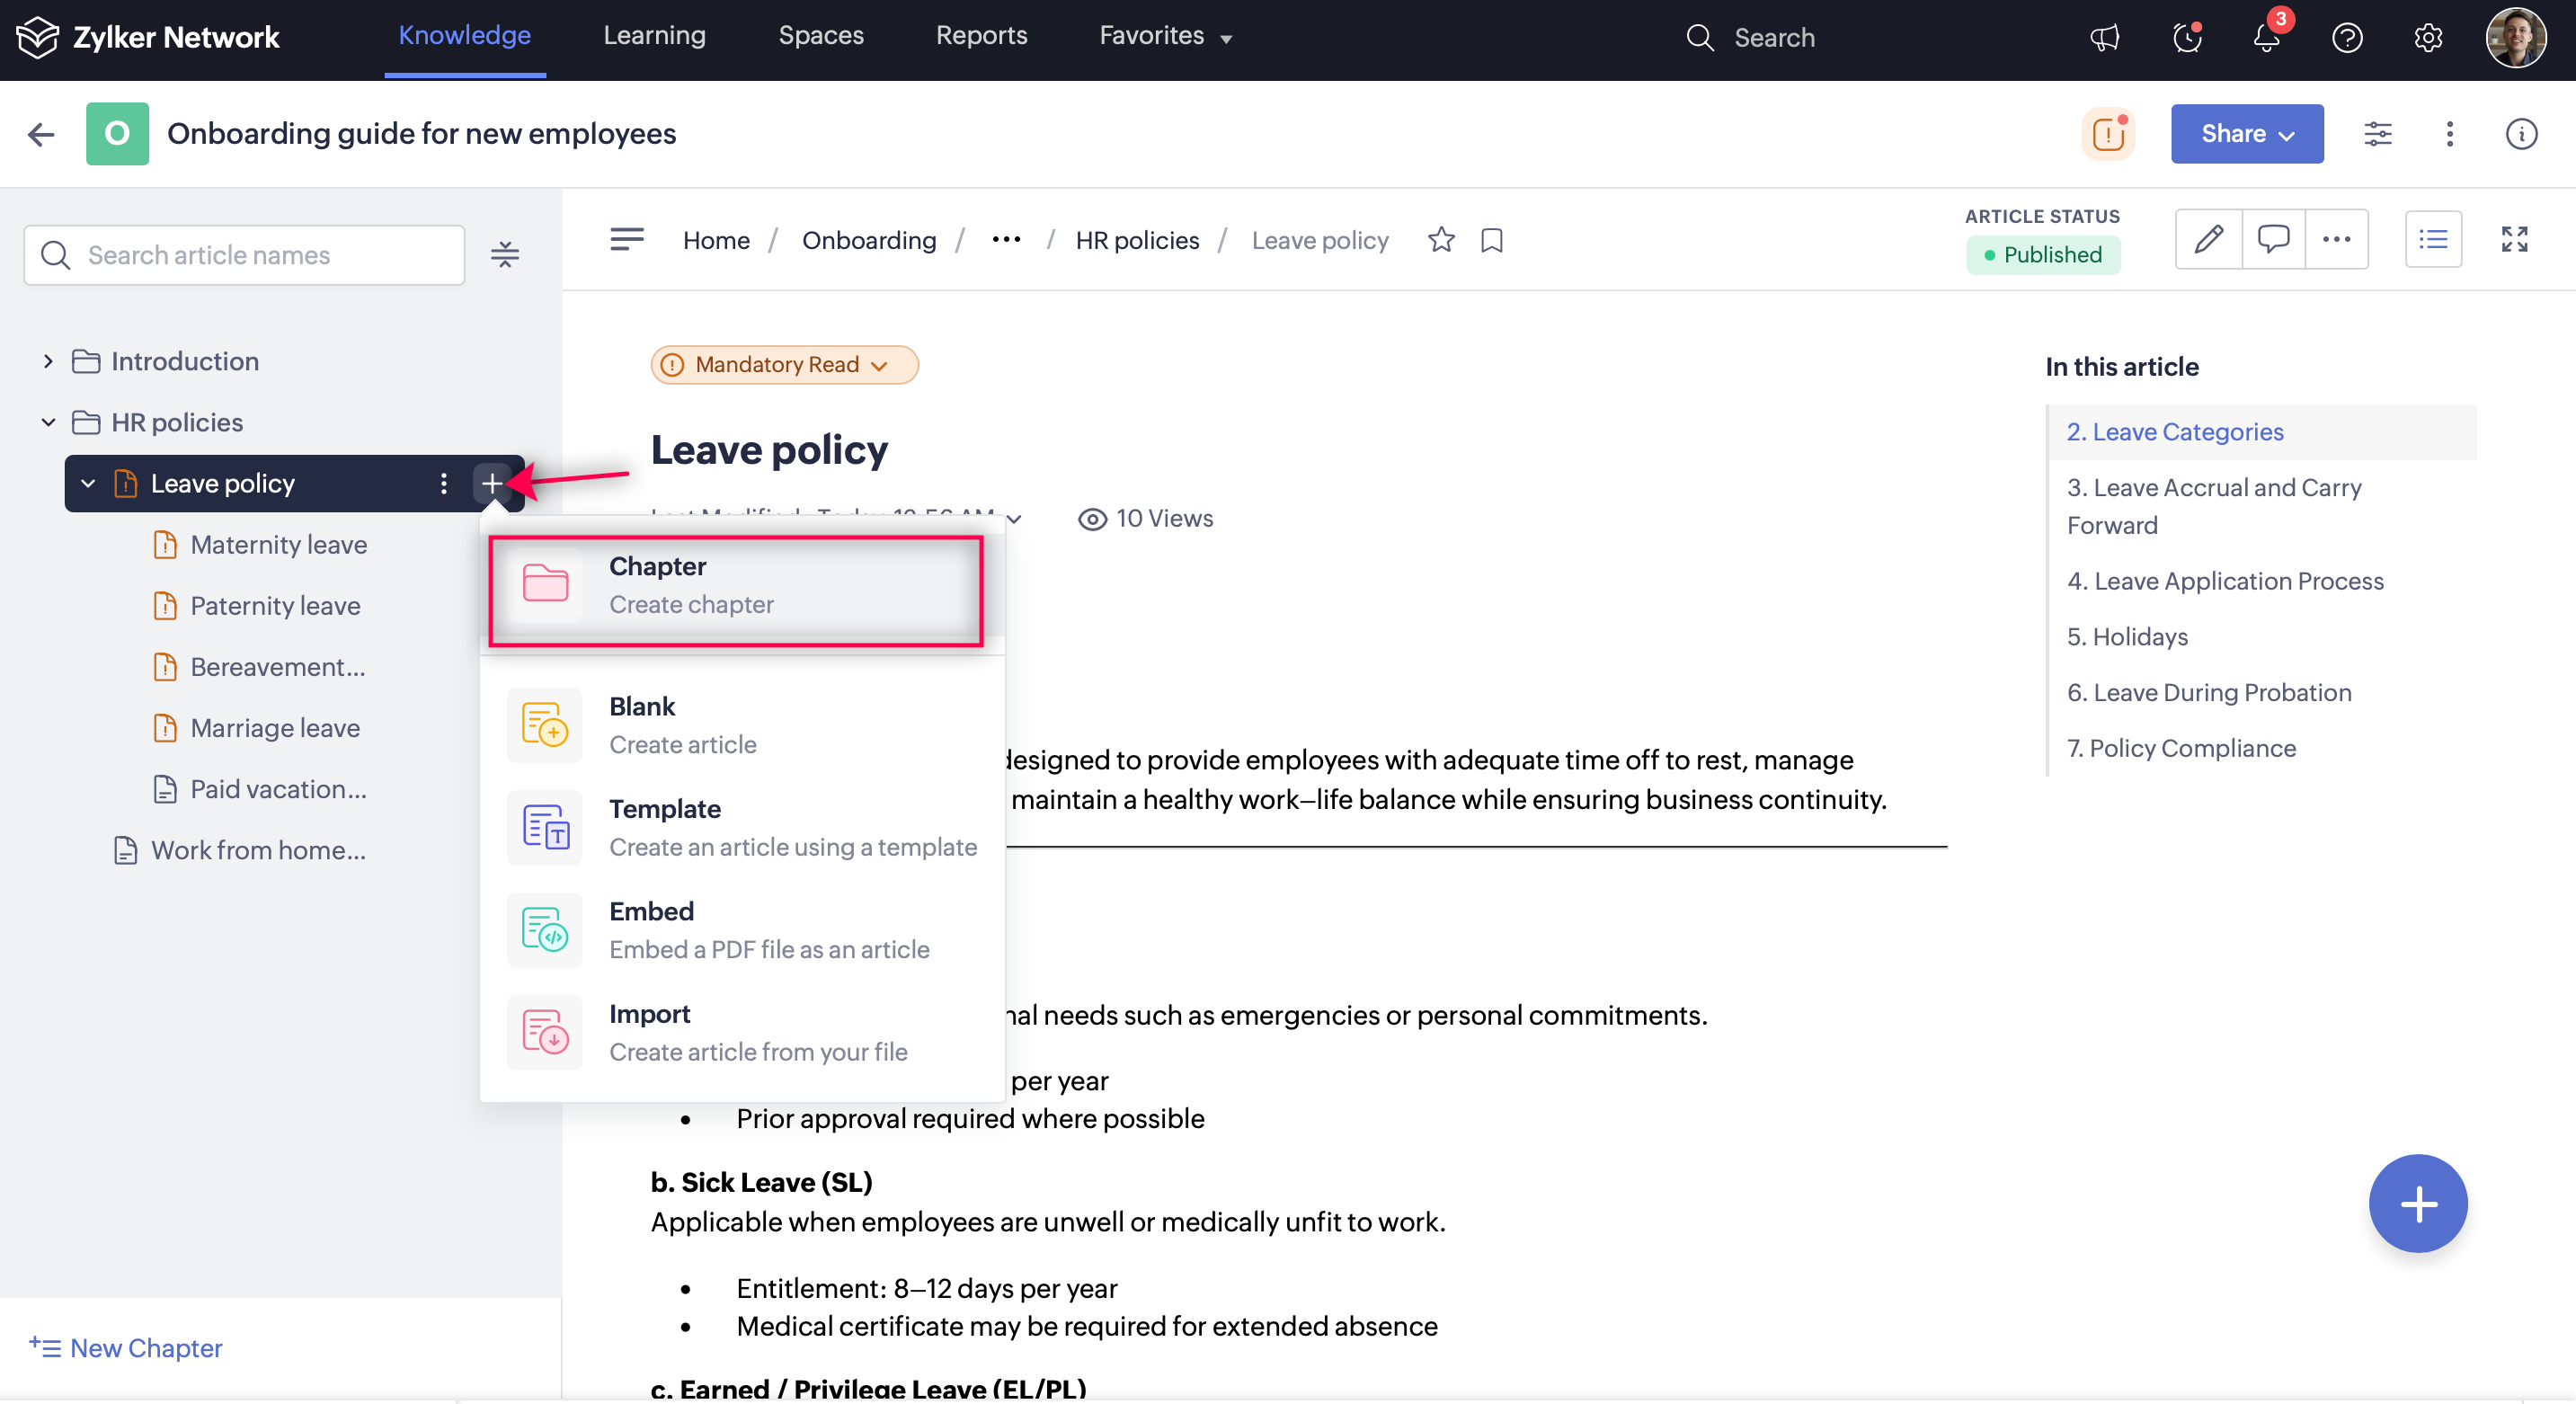Open the Mandatory Read dropdown
The height and width of the screenshot is (1404, 2576).
(784, 364)
